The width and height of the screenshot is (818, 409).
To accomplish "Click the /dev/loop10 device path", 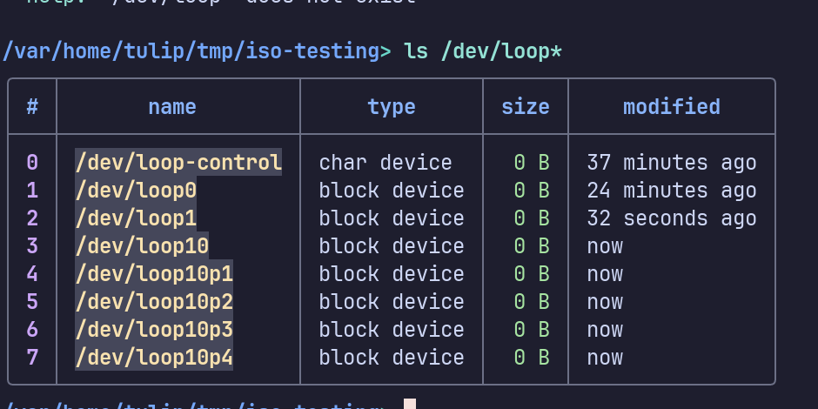I will pyautogui.click(x=142, y=246).
